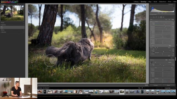Open the Print module

click(170, 2)
